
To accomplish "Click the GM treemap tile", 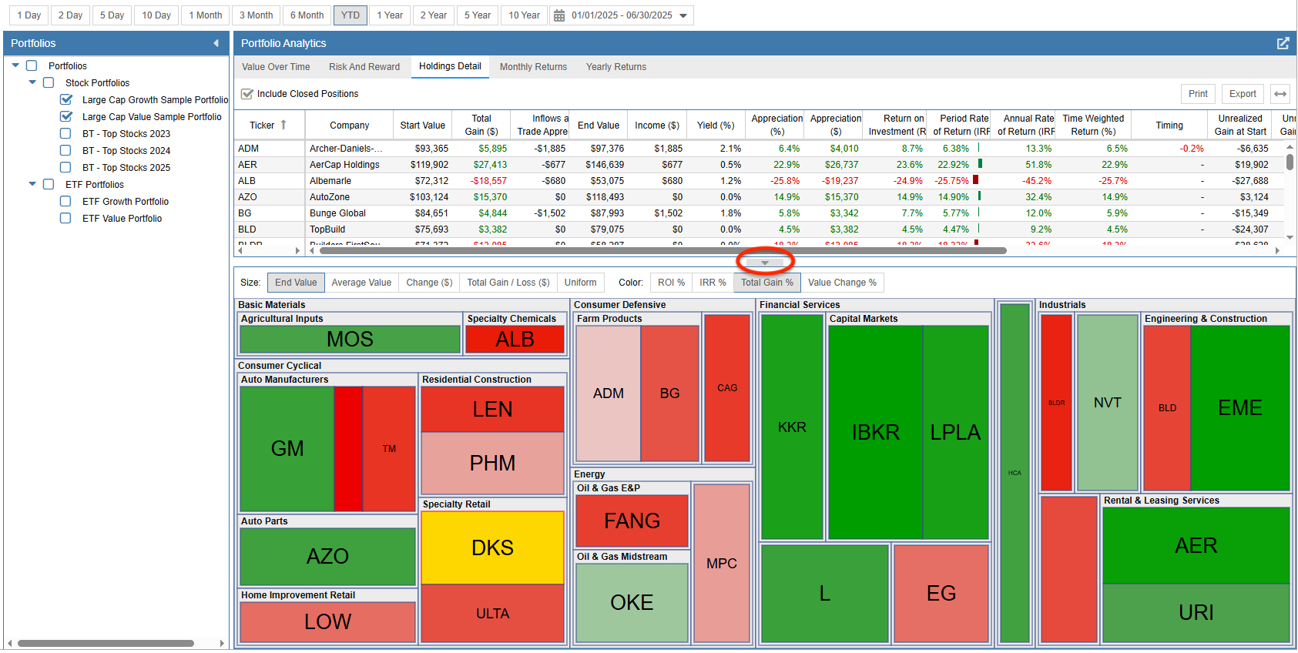I will click(287, 448).
